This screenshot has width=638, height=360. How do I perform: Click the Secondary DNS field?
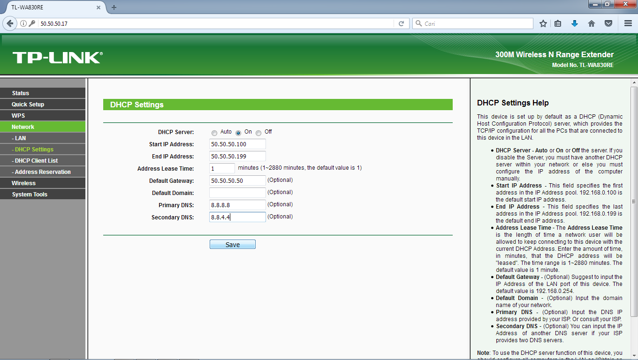(x=237, y=217)
